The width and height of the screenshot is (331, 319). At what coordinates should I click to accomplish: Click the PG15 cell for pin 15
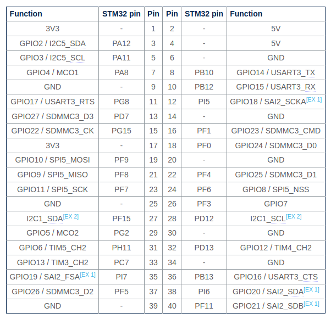(122, 131)
